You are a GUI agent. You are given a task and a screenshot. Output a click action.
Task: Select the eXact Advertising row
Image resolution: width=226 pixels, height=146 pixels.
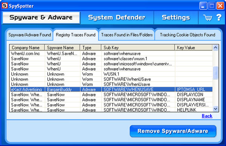click(111, 90)
